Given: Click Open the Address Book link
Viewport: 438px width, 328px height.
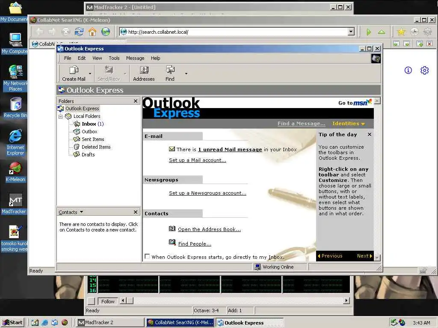Looking at the screenshot, I should [x=209, y=229].
